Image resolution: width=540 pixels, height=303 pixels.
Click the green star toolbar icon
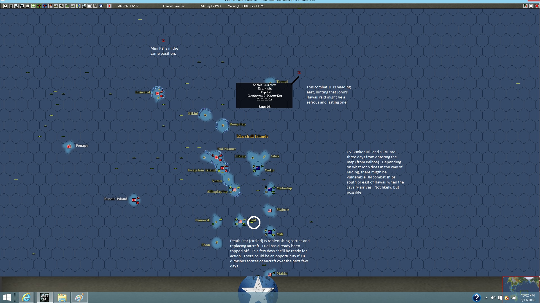point(33,6)
